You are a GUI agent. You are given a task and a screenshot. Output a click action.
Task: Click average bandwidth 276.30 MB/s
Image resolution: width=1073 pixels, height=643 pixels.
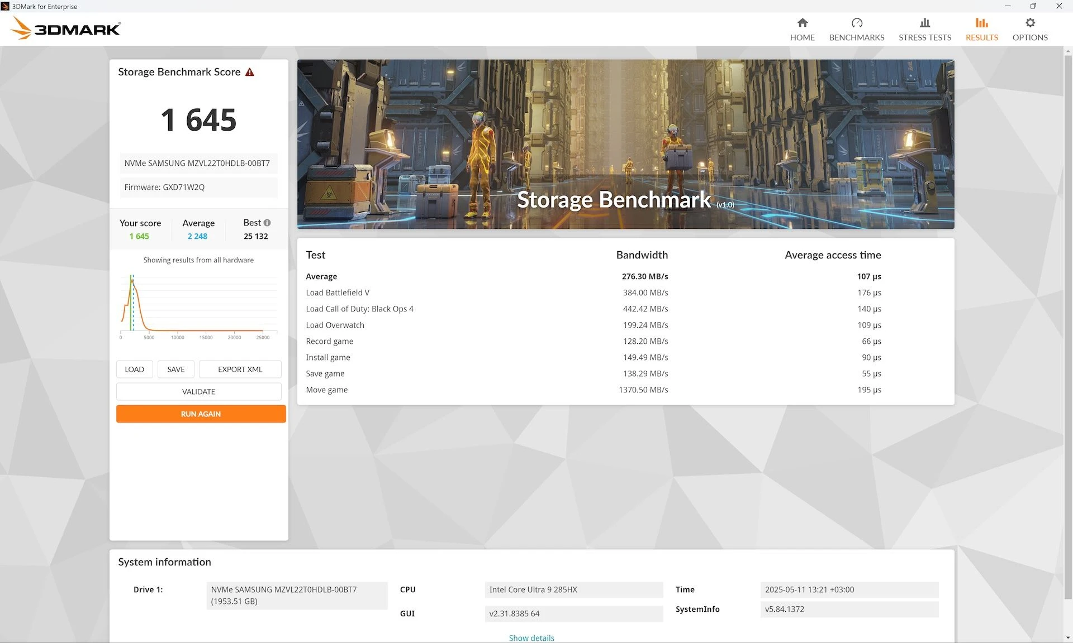pyautogui.click(x=645, y=276)
